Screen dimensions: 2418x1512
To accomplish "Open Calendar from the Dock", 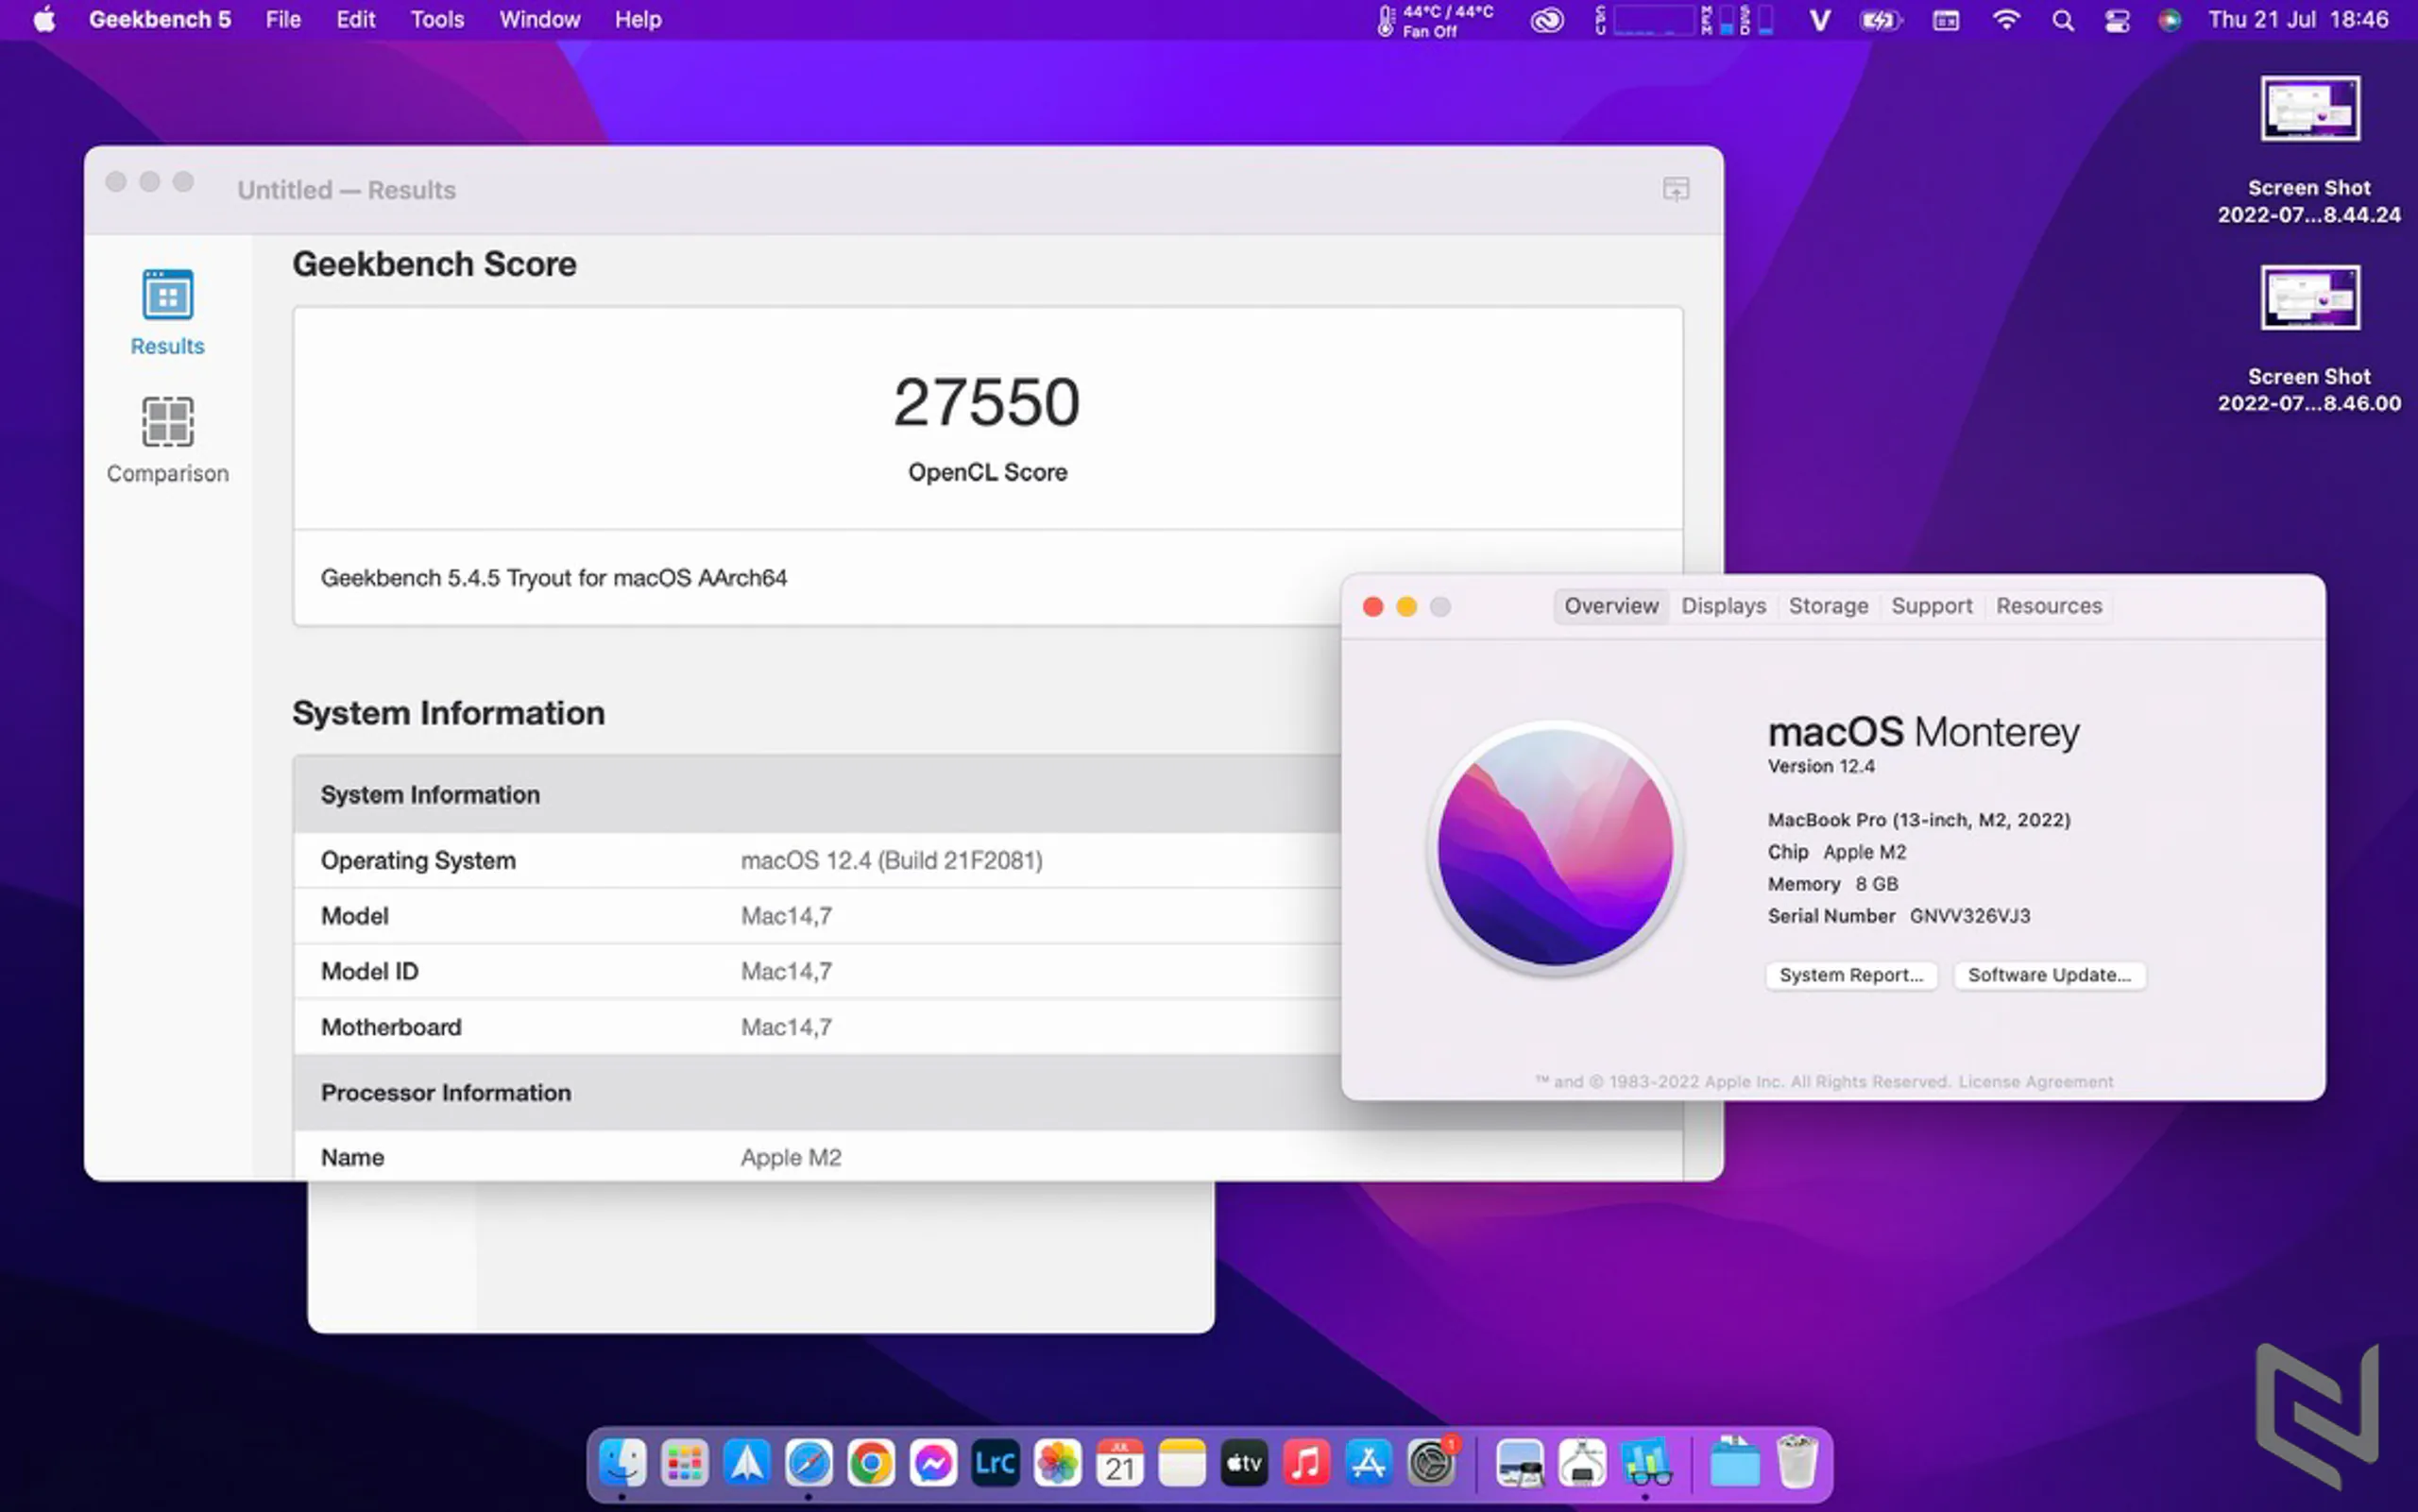I will 1120,1464.
